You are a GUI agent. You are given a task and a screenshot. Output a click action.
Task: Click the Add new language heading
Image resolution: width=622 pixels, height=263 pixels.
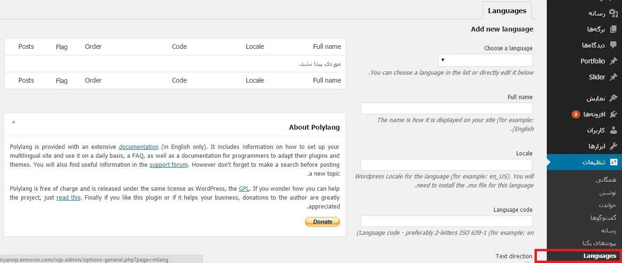tap(502, 29)
